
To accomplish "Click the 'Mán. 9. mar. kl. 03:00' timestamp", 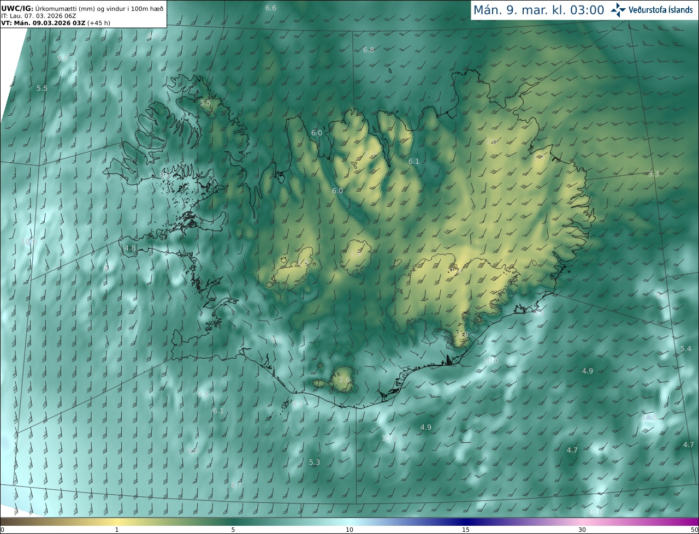I will (x=538, y=10).
